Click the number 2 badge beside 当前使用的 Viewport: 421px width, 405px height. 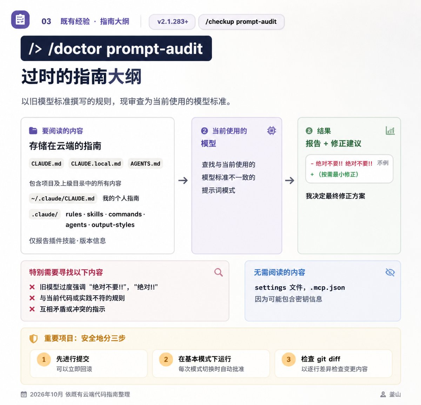click(205, 131)
